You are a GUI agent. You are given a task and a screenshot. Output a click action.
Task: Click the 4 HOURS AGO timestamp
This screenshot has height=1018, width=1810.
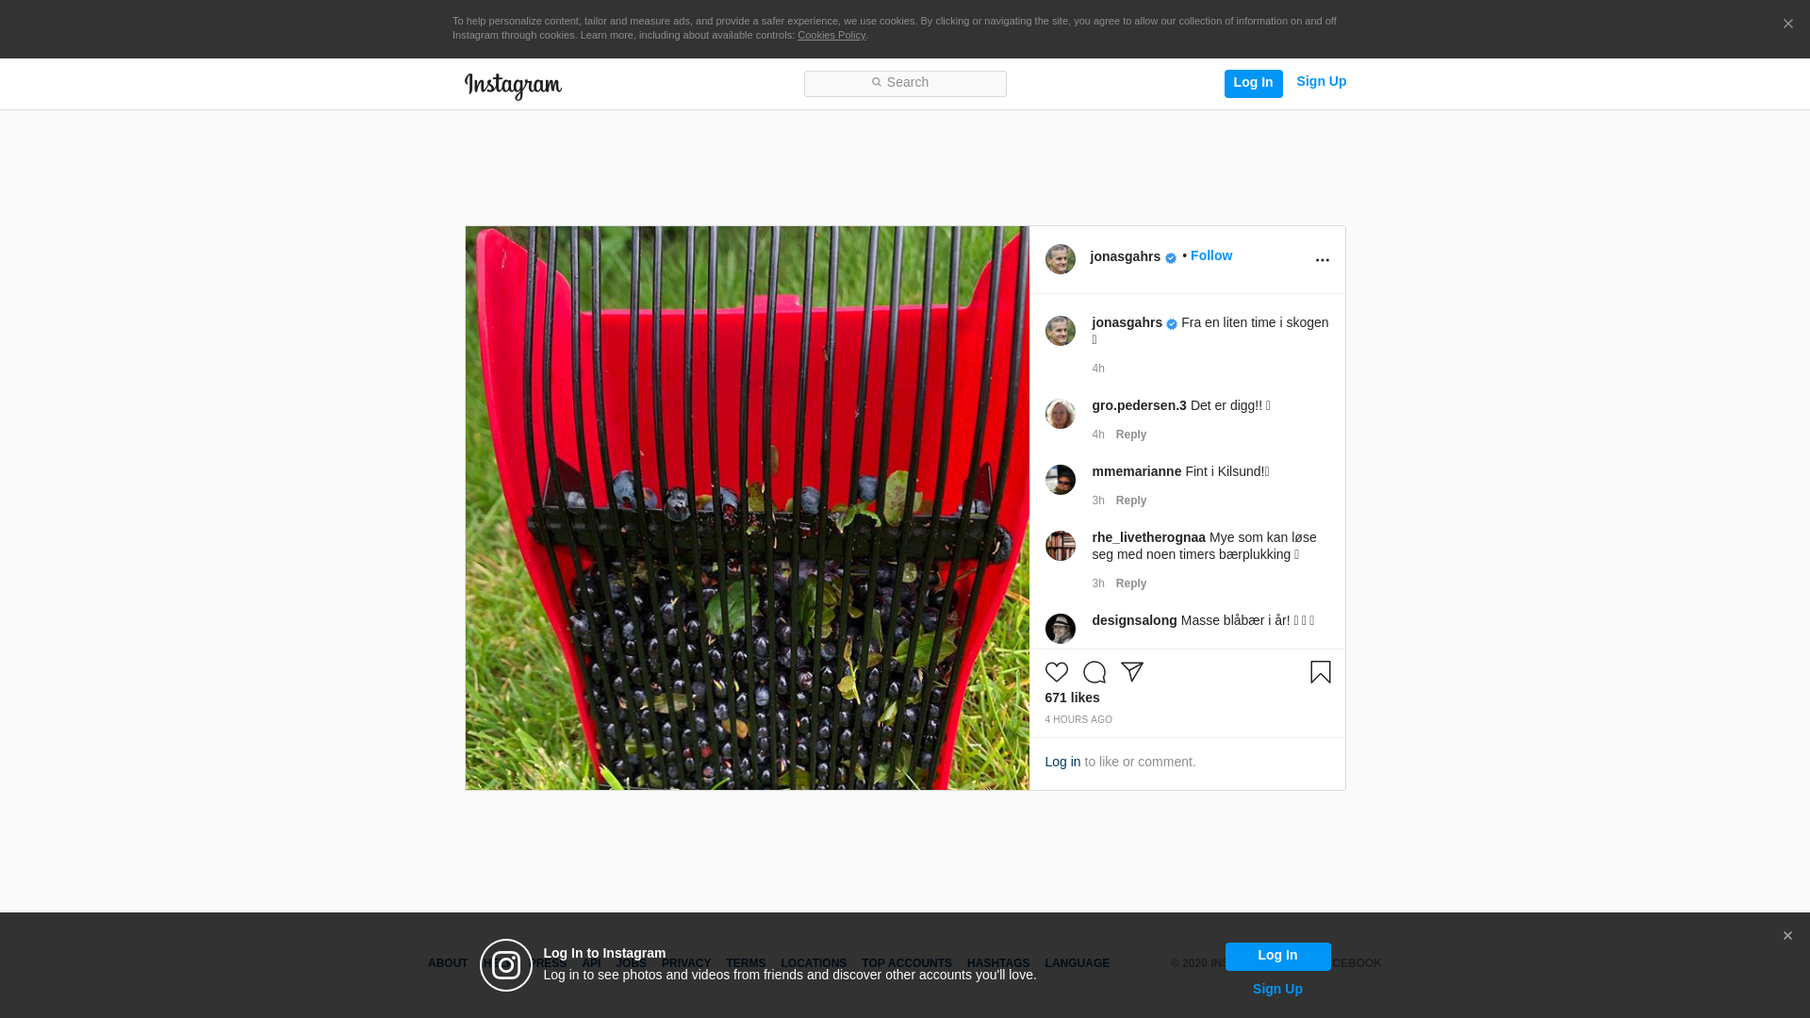coord(1078,720)
